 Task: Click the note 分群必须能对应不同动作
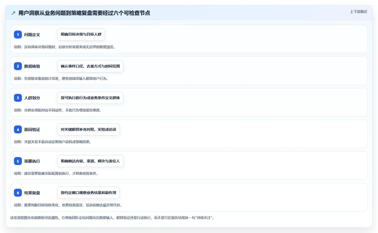pyautogui.click(x=58, y=110)
